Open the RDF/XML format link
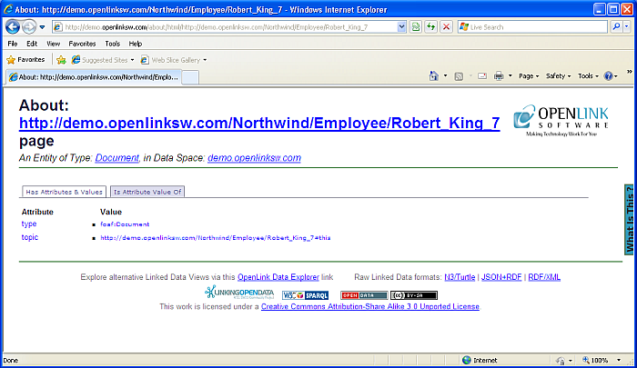The height and width of the screenshot is (368, 637). coord(544,277)
